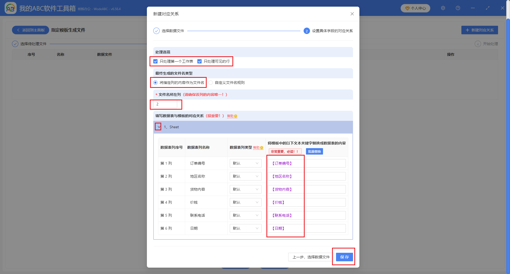Screen dimensions: 510x274
Task: Open the help icon in title bar
Action: [x=458, y=8]
